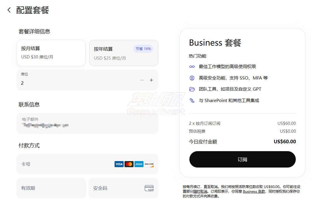Click the CVC card icon in 安全码 field

click(149, 188)
